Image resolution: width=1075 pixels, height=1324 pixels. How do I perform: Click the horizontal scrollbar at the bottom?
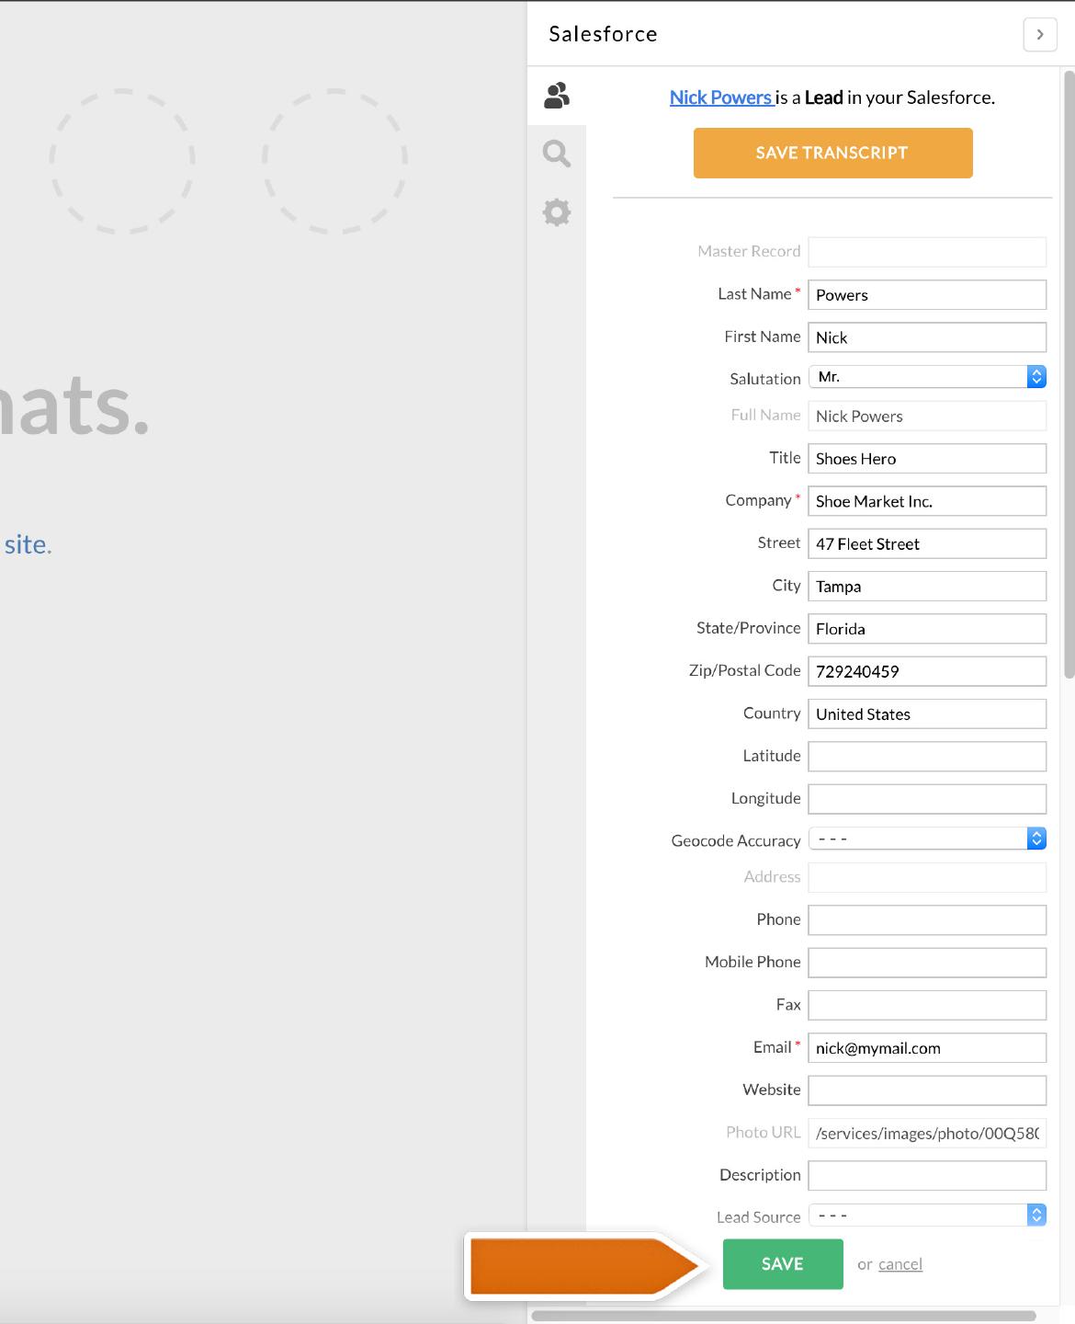(784, 1317)
